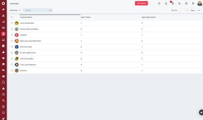Viewport: 203px width, 120px height.
Task: Click the '1-9 of 9' record count text
Action: pos(174,10)
